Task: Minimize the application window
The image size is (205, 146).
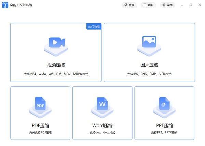Action: tap(182, 5)
